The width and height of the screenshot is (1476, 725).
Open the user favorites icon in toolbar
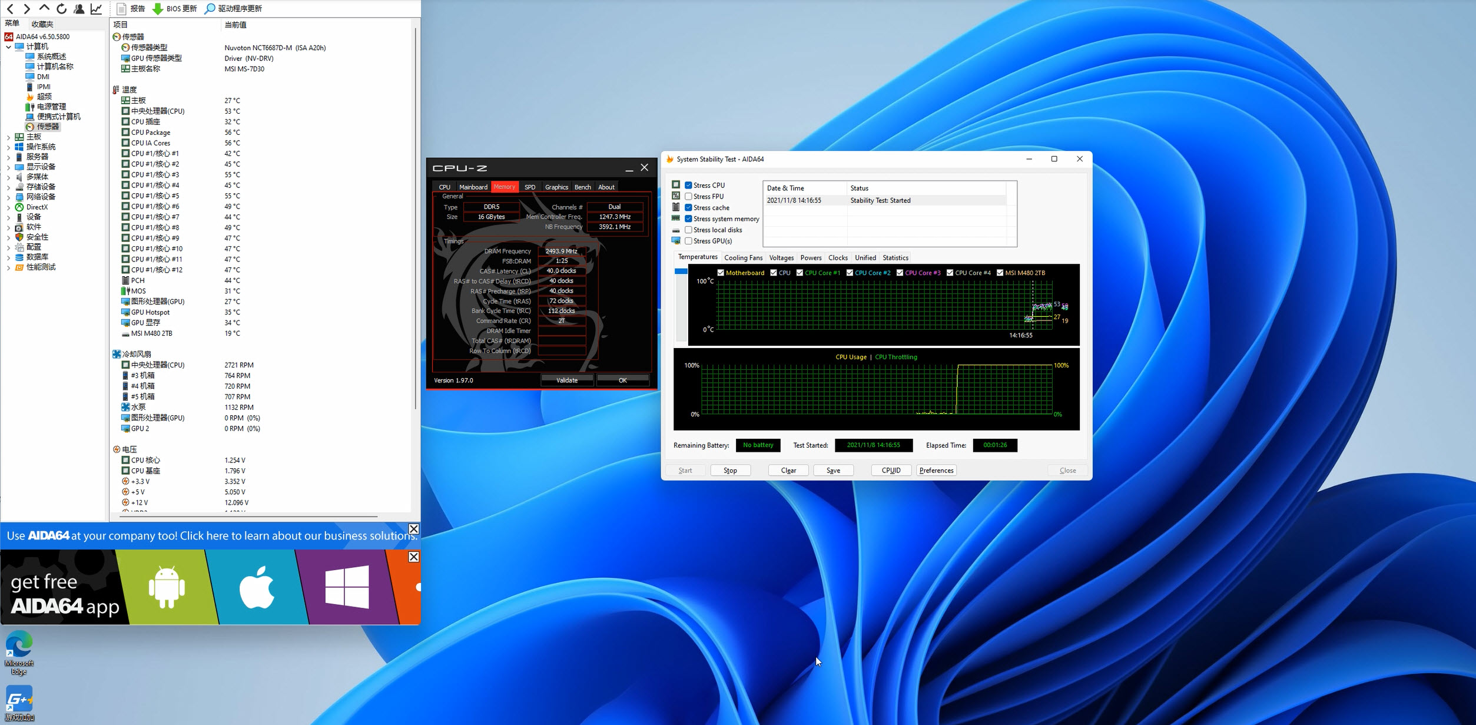(x=78, y=8)
